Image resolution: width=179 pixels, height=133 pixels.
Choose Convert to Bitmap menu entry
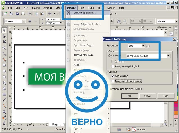tap(84, 13)
